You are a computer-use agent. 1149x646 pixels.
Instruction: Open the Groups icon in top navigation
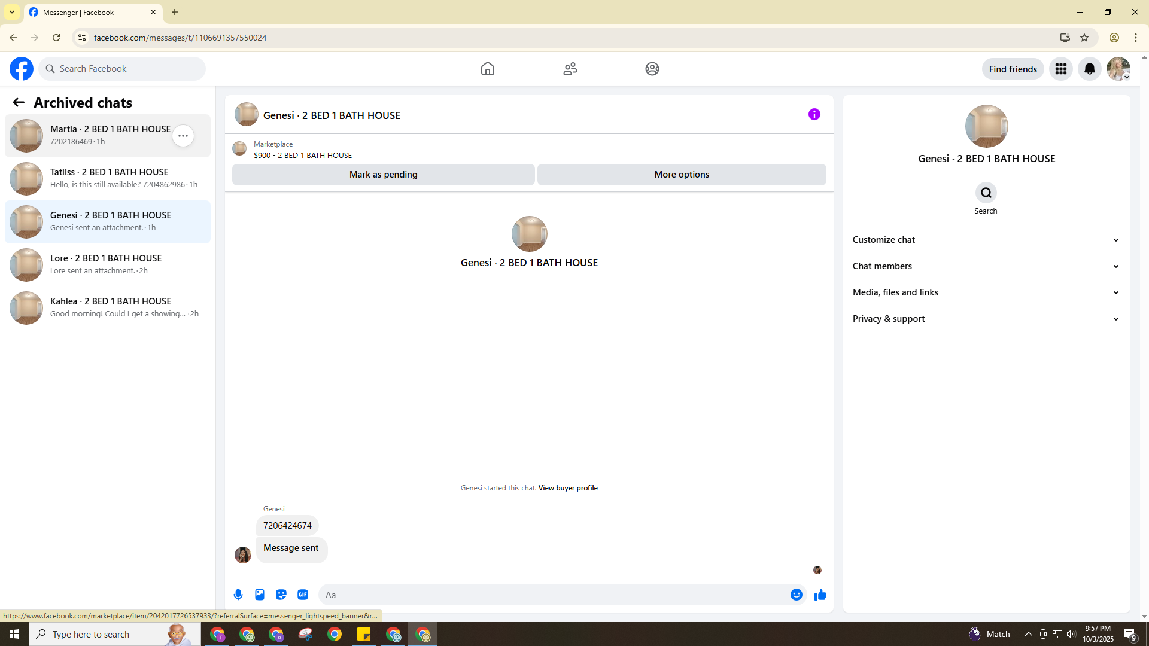click(652, 69)
